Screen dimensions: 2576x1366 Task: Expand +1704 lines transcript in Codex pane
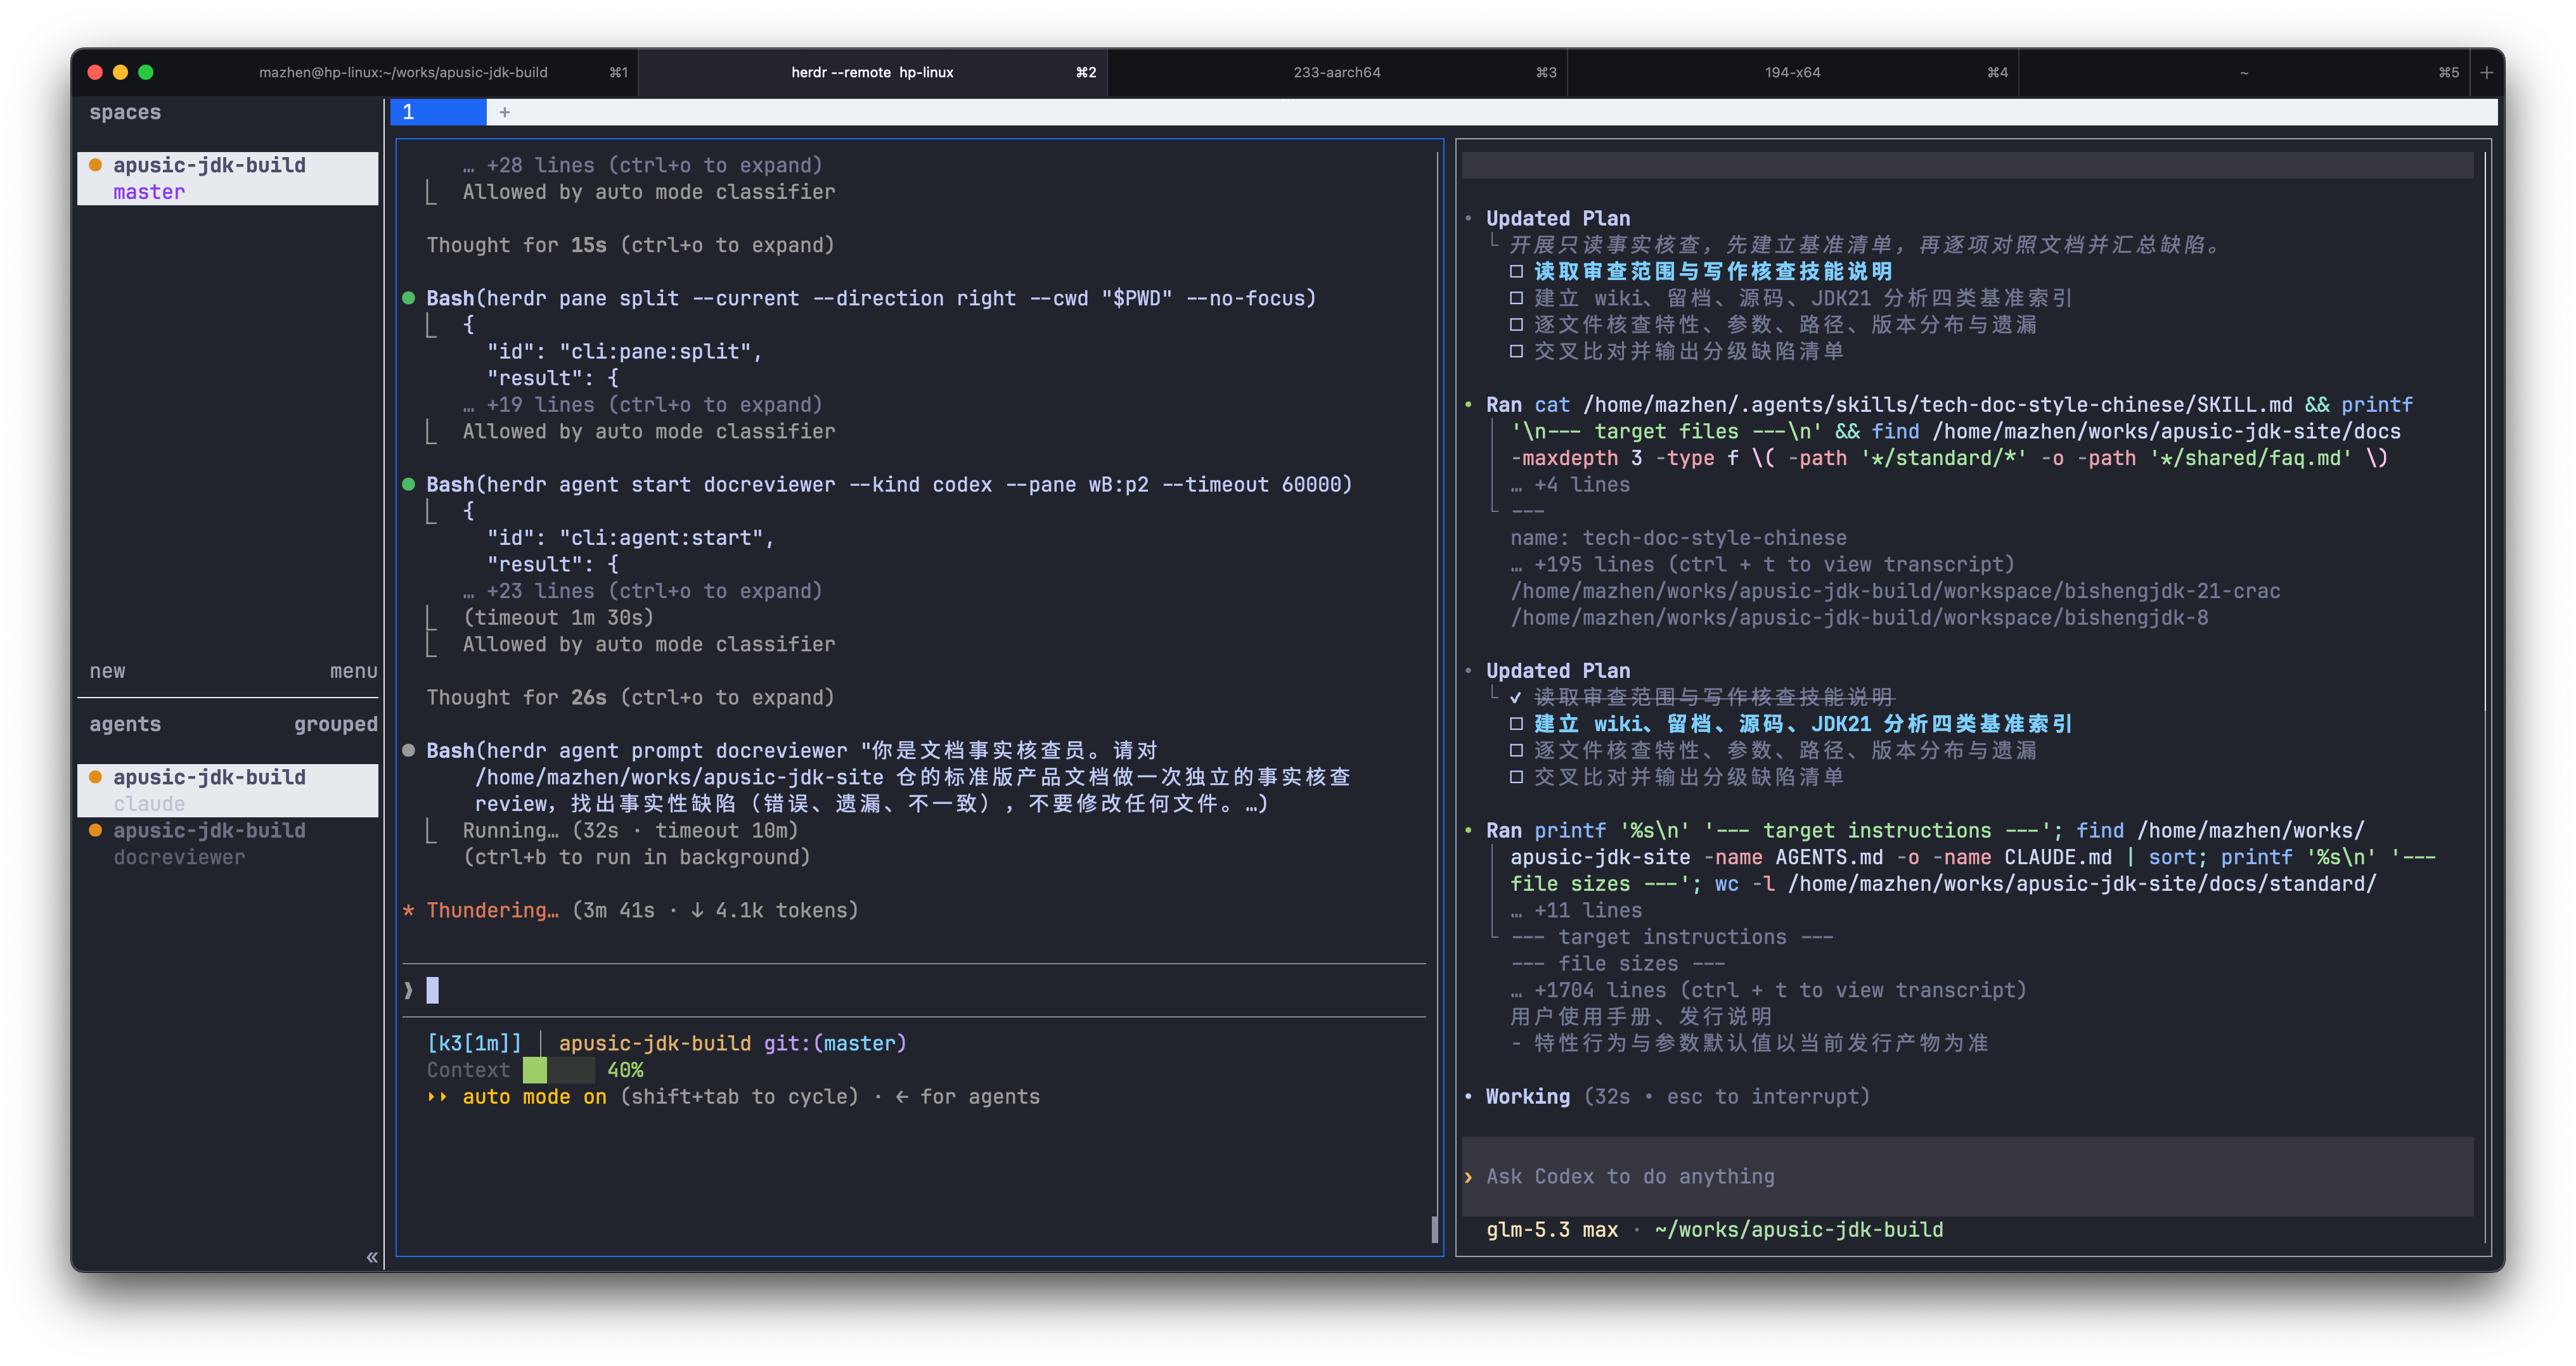pyautogui.click(x=1768, y=990)
